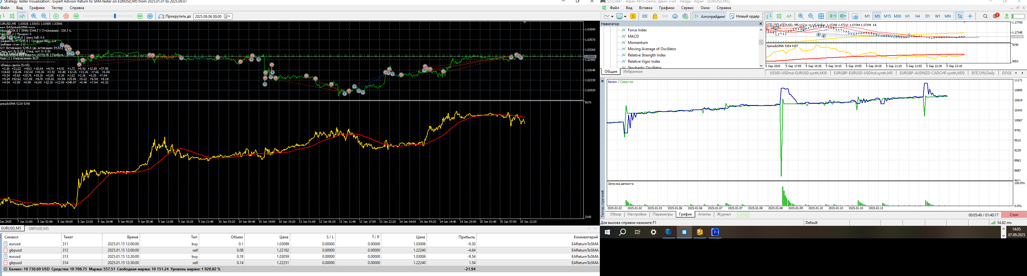Open Windows Start menu
Viewport: 1027px width, 276px height.
[x=607, y=232]
